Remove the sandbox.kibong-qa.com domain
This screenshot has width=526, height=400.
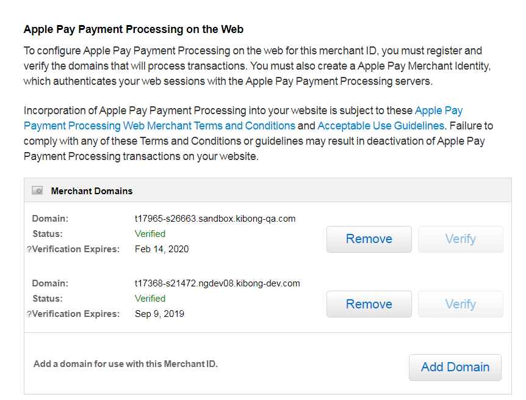click(369, 239)
